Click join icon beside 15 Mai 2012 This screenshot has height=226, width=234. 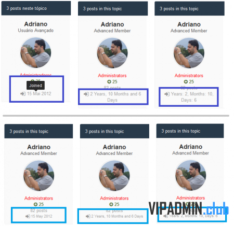pyautogui.click(x=23, y=94)
